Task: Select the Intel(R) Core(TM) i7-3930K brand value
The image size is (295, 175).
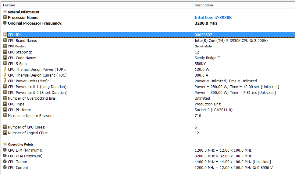Action: point(231,41)
